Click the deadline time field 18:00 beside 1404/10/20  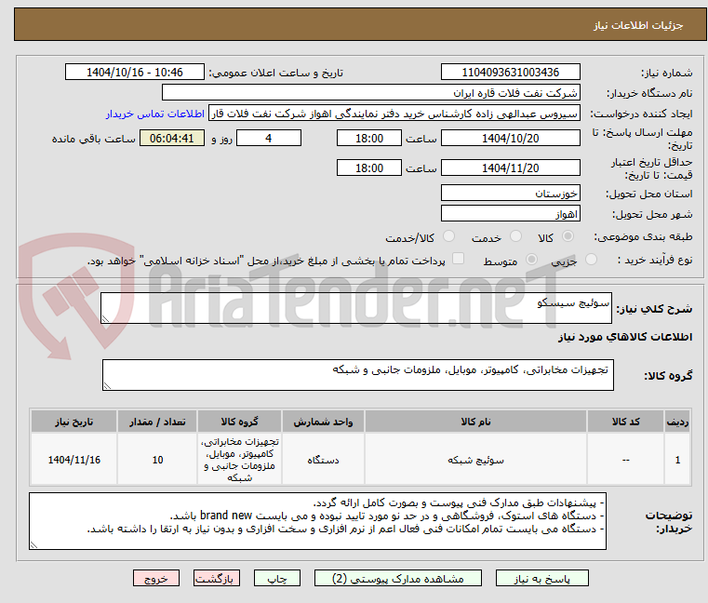click(x=369, y=139)
